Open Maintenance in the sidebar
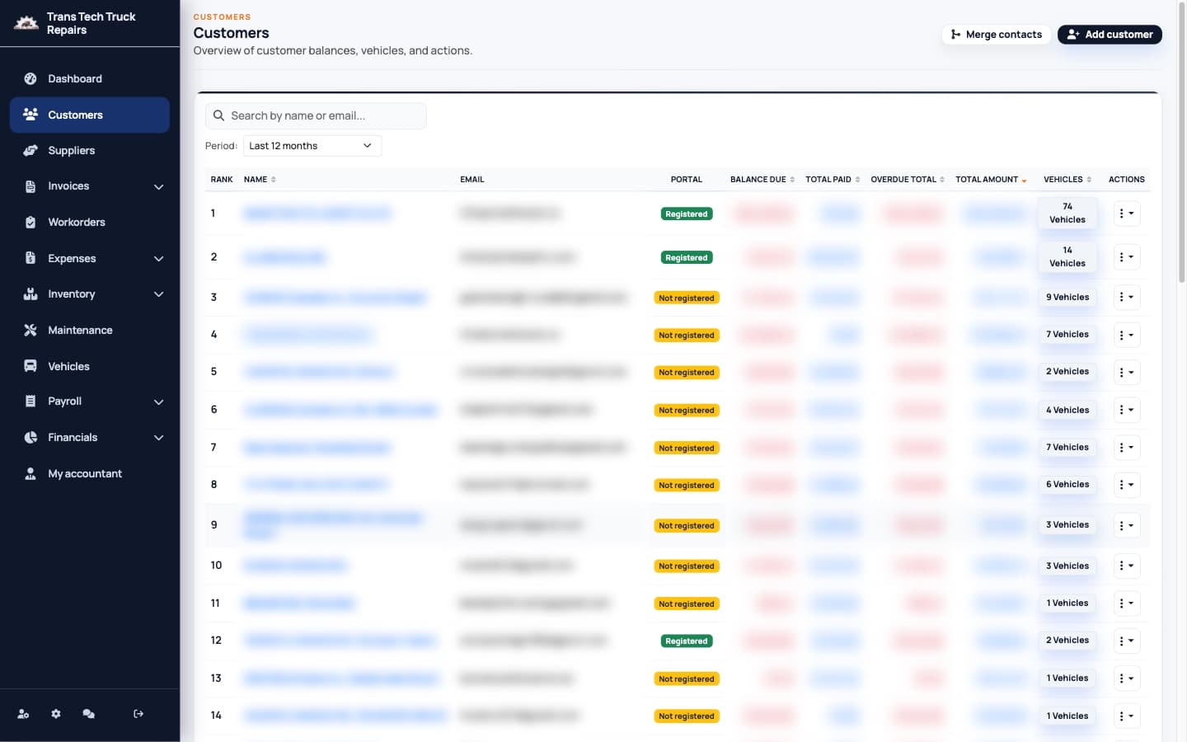1187x742 pixels. tap(90, 330)
